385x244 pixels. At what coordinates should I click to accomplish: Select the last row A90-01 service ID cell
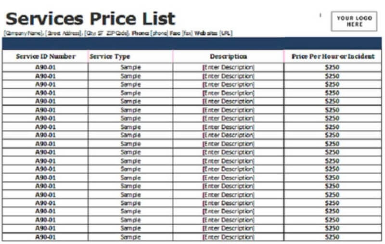(x=45, y=237)
